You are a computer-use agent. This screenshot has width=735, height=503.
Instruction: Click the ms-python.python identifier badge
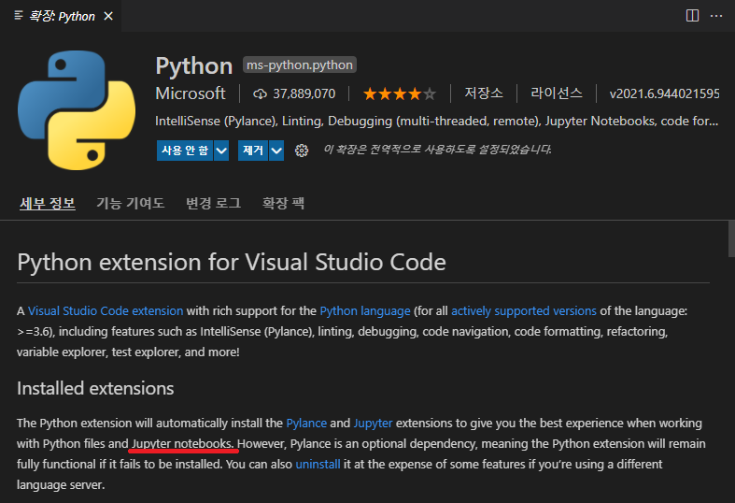pyautogui.click(x=300, y=65)
